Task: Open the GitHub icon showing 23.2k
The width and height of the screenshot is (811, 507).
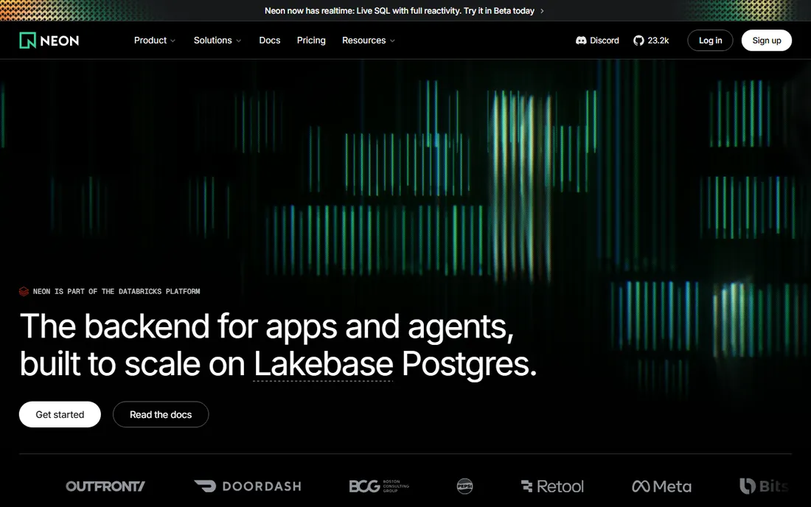Action: point(638,41)
